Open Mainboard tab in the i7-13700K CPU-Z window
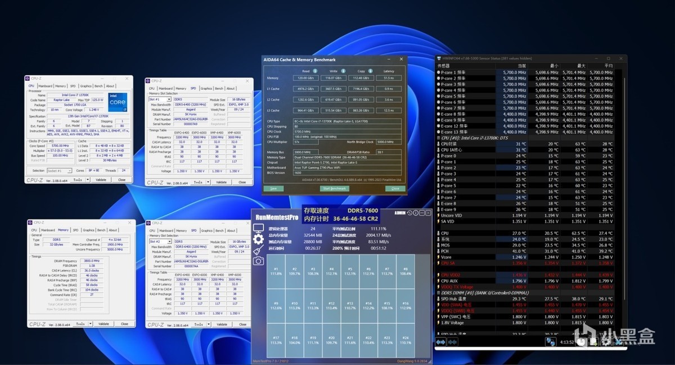Screen dimensions: 675x365 pos(46,86)
